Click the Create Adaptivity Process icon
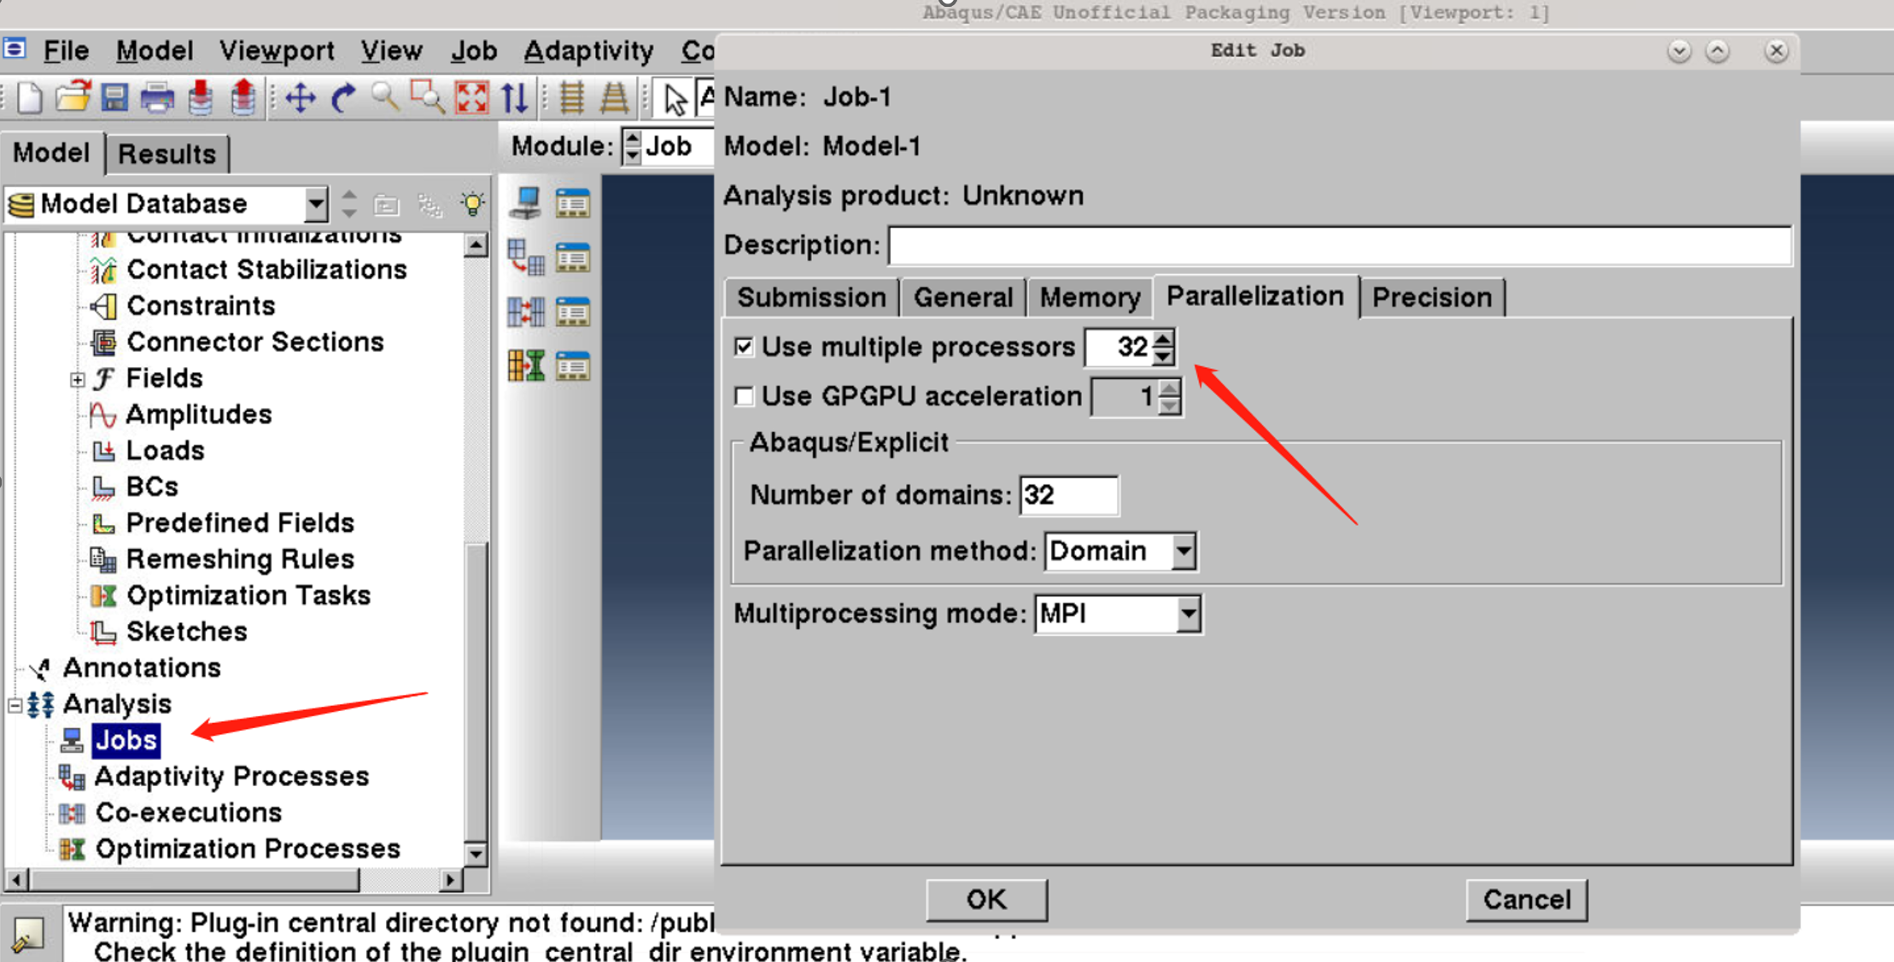Image resolution: width=1894 pixels, height=962 pixels. (x=525, y=257)
